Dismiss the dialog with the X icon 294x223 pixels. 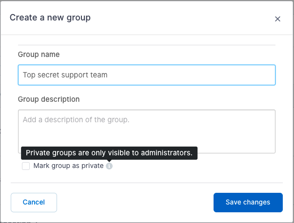[x=277, y=19]
